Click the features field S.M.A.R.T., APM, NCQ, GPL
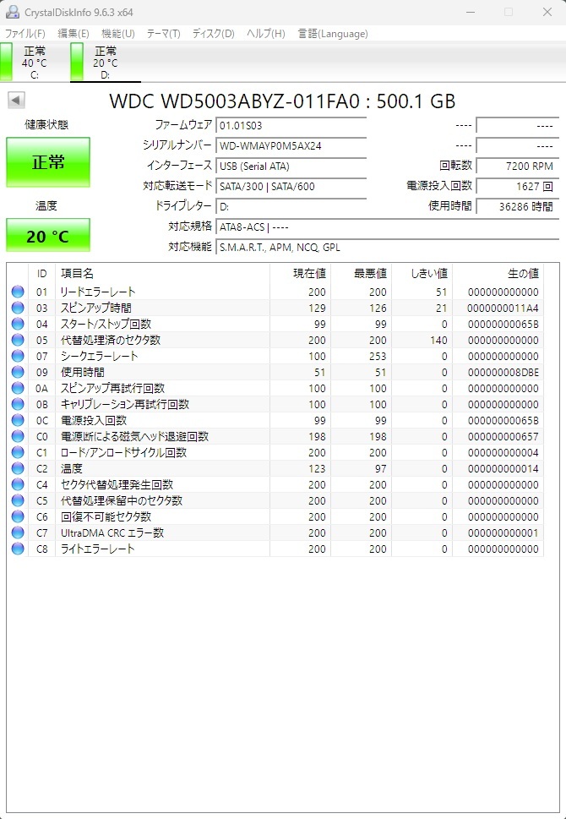The height and width of the screenshot is (819, 566). pos(388,247)
